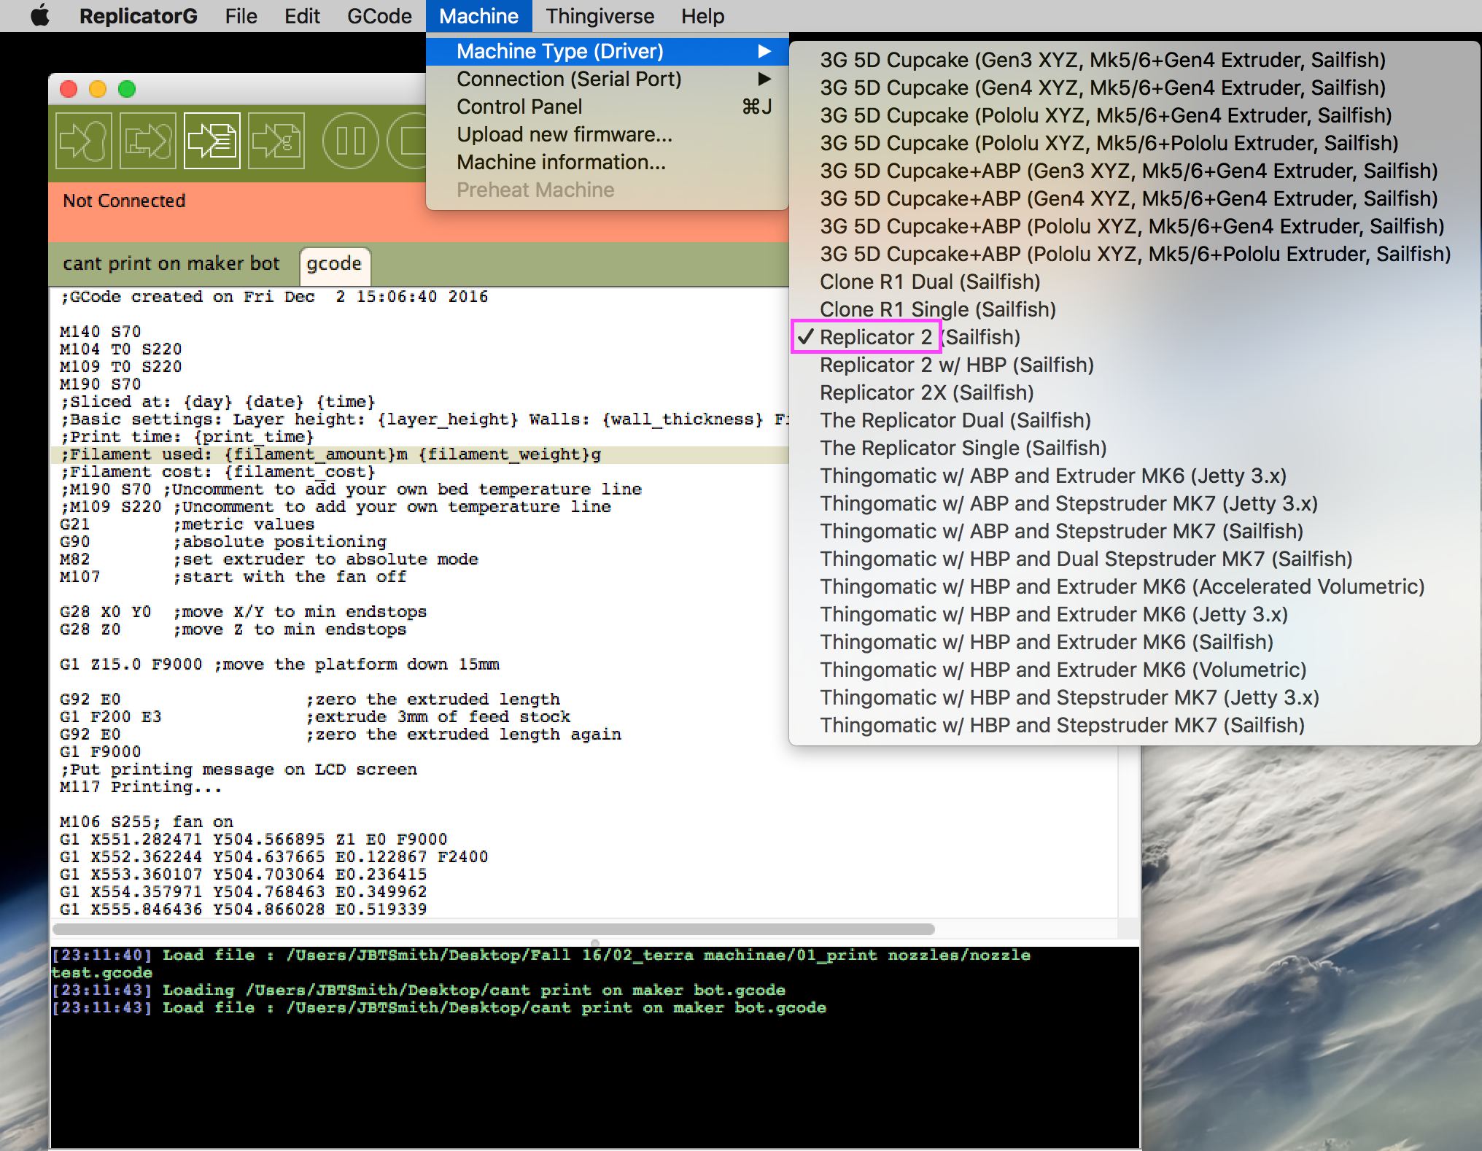Click Upload new firmware option
The image size is (1482, 1151).
click(x=565, y=134)
